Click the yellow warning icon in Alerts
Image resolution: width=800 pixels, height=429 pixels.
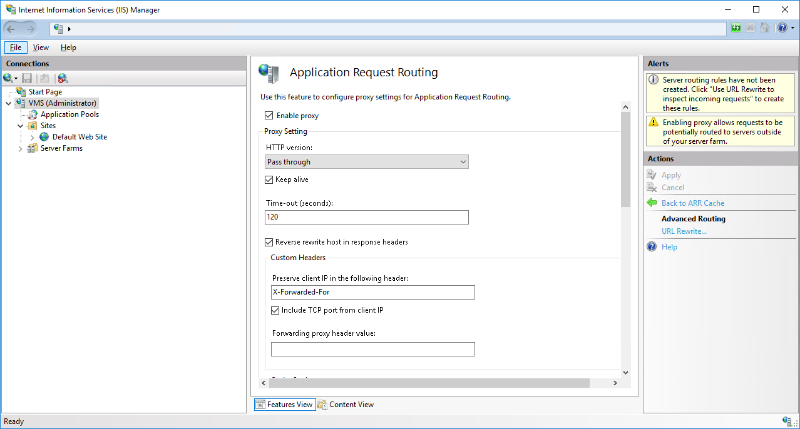(x=654, y=123)
